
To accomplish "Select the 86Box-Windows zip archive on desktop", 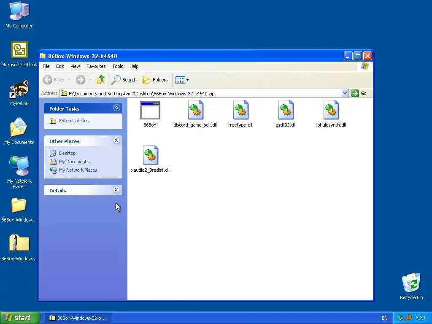I will pos(19,248).
